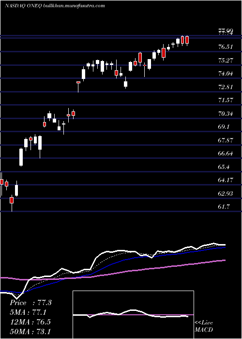Click the 12MA 76.5 value text
242x339 pixels.
click(30, 322)
